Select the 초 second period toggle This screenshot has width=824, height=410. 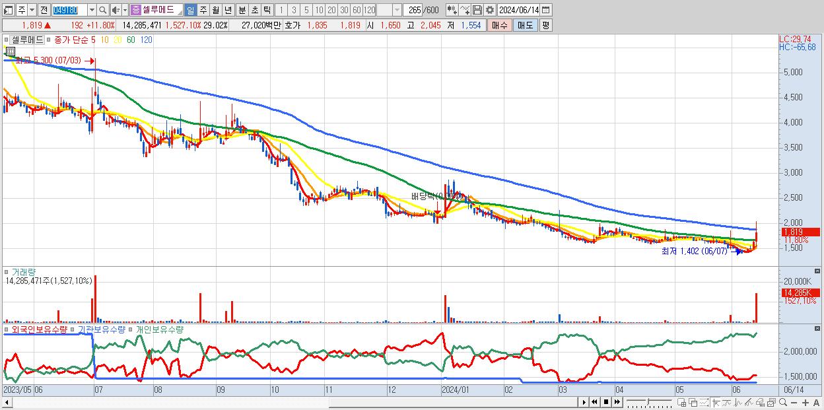pos(254,11)
